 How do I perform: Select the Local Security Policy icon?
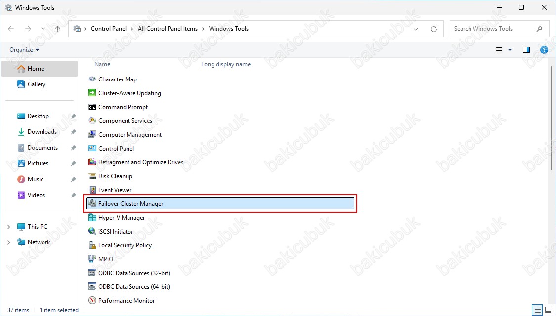point(92,245)
